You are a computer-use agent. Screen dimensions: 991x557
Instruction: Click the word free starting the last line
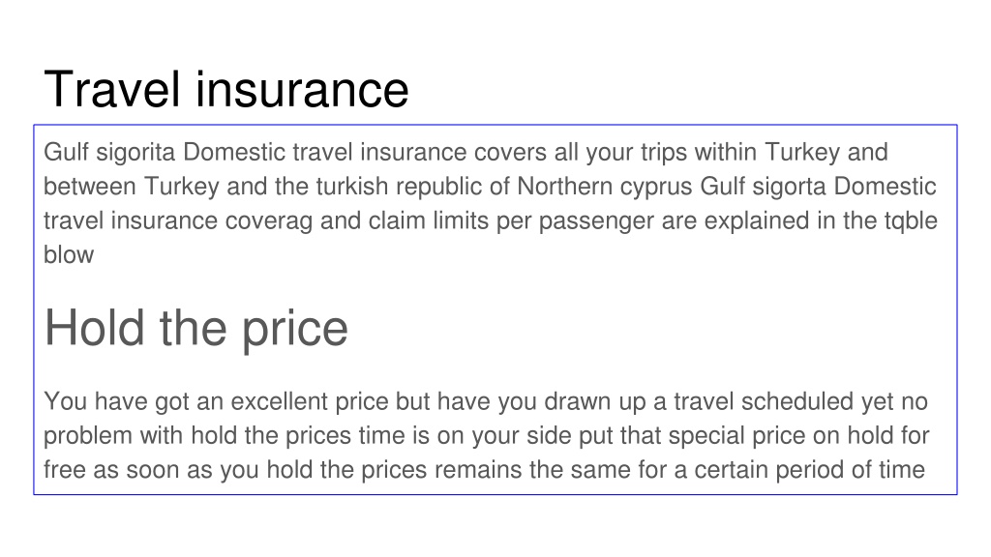coord(65,469)
